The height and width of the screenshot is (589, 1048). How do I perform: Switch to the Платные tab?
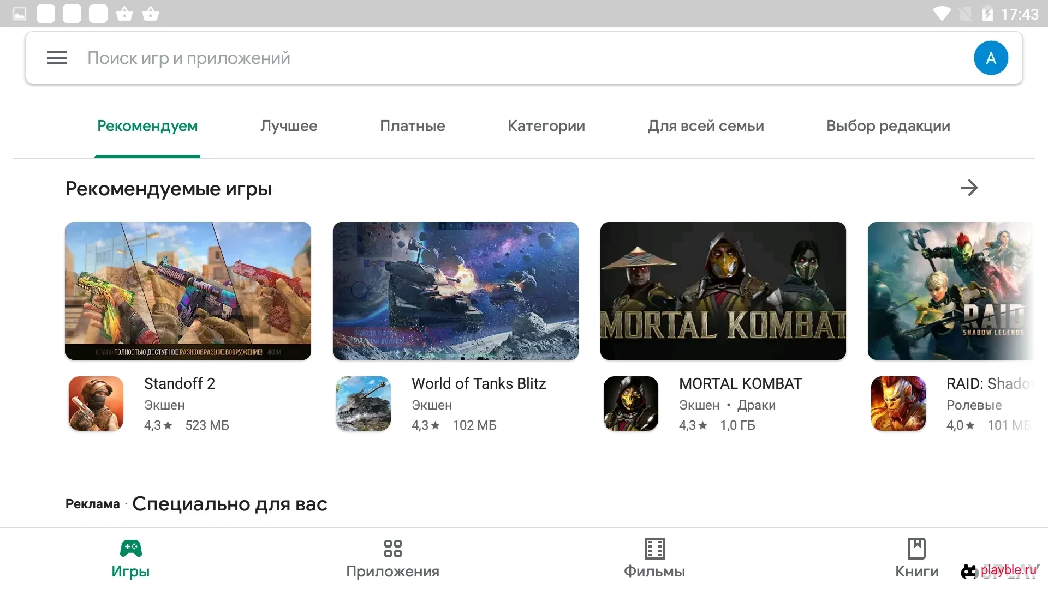[x=413, y=126]
